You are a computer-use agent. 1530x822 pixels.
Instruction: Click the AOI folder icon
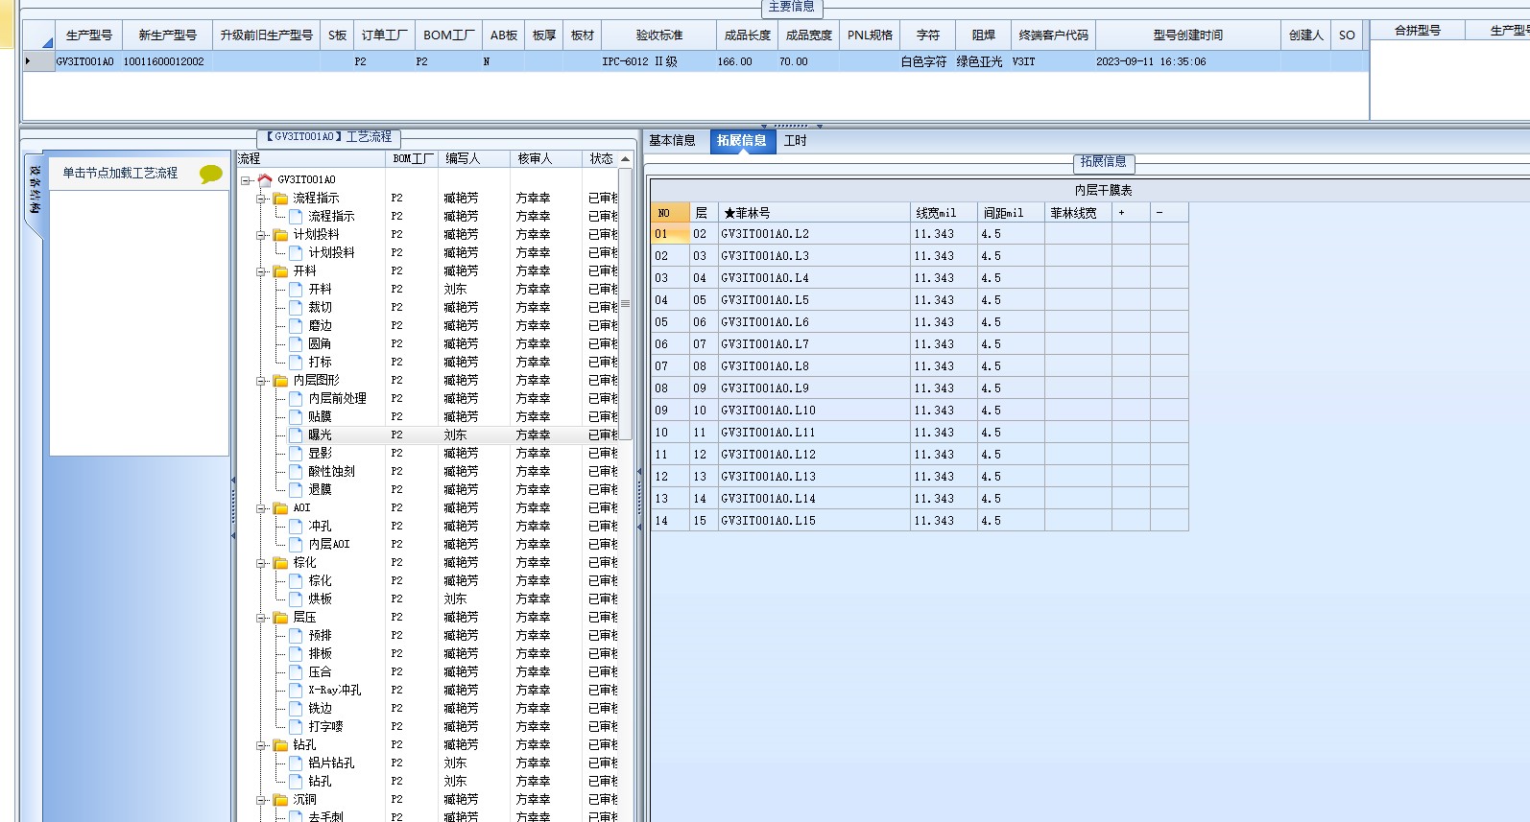(281, 508)
